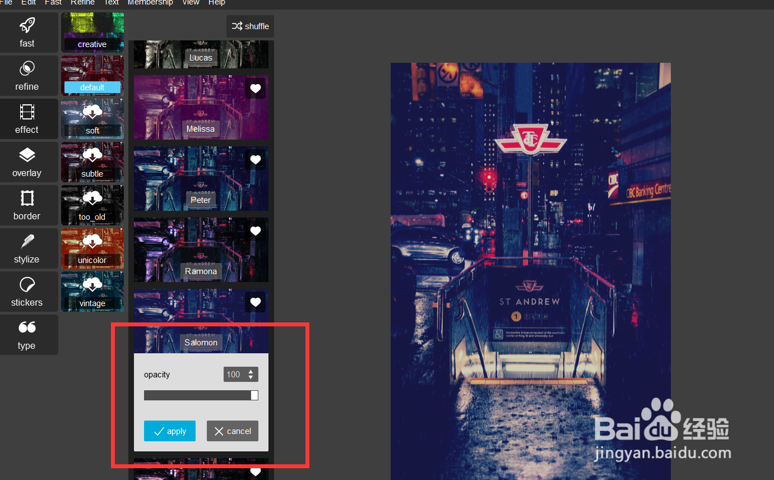The height and width of the screenshot is (480, 774).
Task: Select the default effect category
Action: [x=92, y=76]
